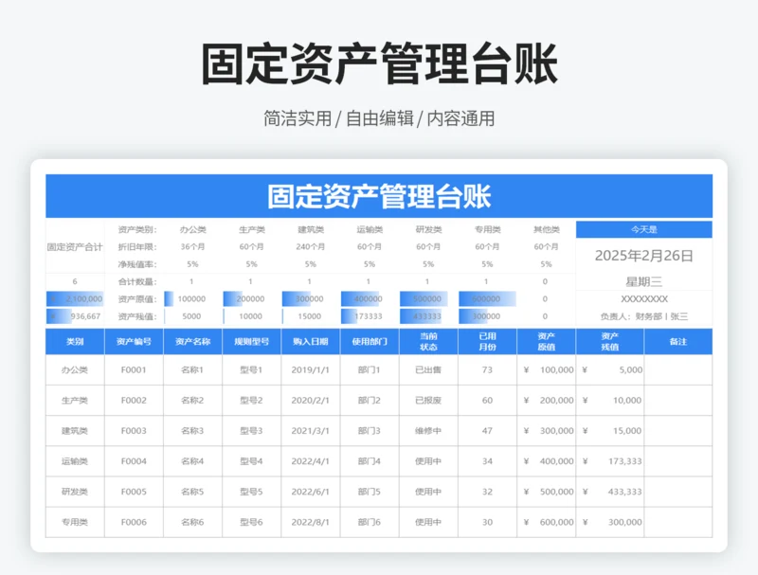Select the 936,667 total residual value cell

coord(75,316)
